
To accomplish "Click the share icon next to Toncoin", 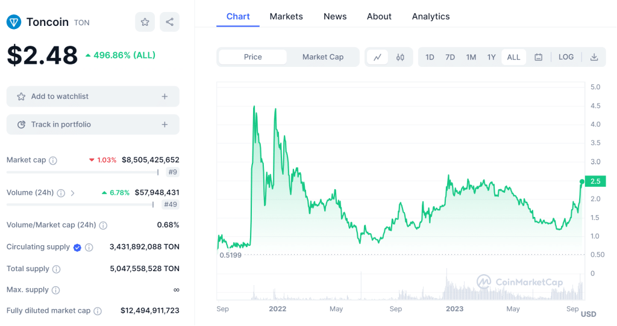I will pos(169,22).
